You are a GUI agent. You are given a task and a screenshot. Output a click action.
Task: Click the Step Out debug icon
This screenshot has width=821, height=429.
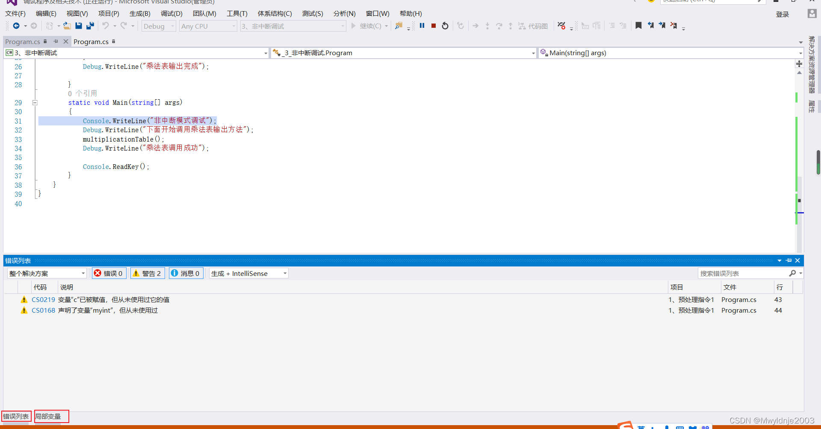pyautogui.click(x=511, y=26)
